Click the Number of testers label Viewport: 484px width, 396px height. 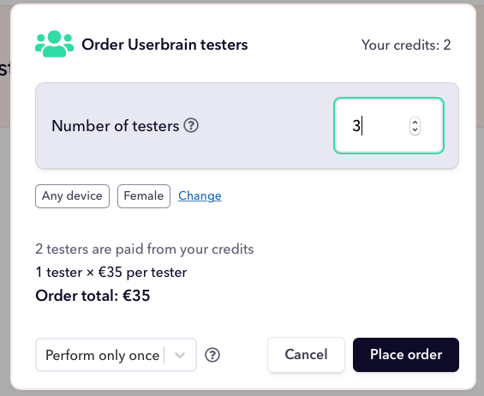[x=115, y=126]
